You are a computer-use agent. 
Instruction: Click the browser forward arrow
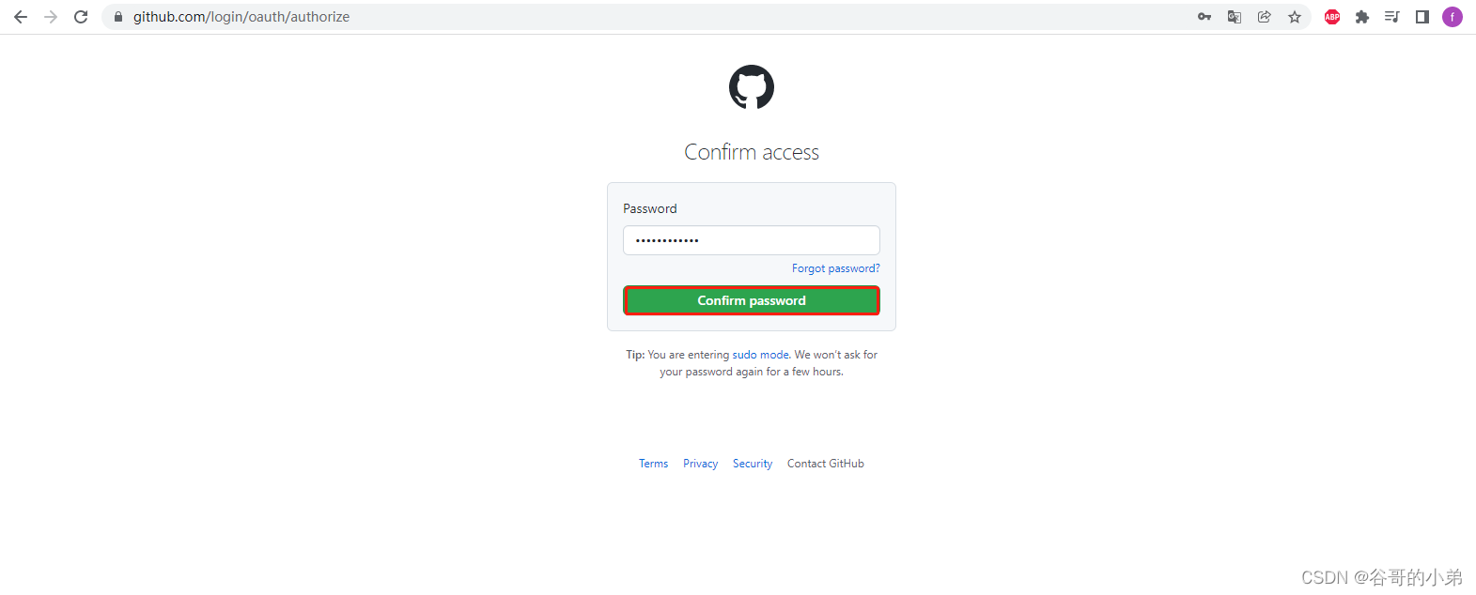tap(51, 17)
